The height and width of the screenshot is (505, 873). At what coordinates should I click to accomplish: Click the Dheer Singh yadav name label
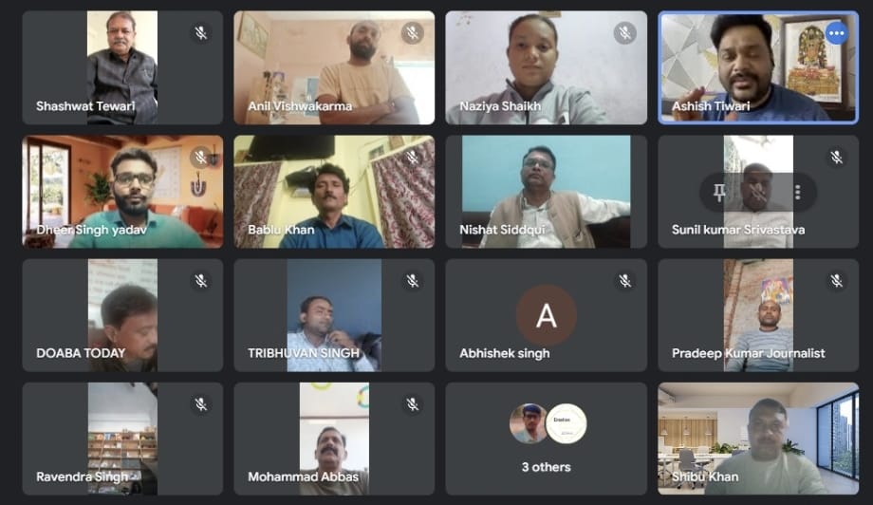coord(91,230)
